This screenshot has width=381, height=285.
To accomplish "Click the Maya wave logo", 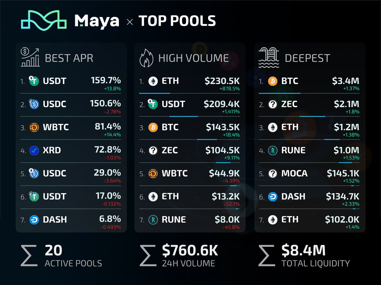I will click(44, 21).
